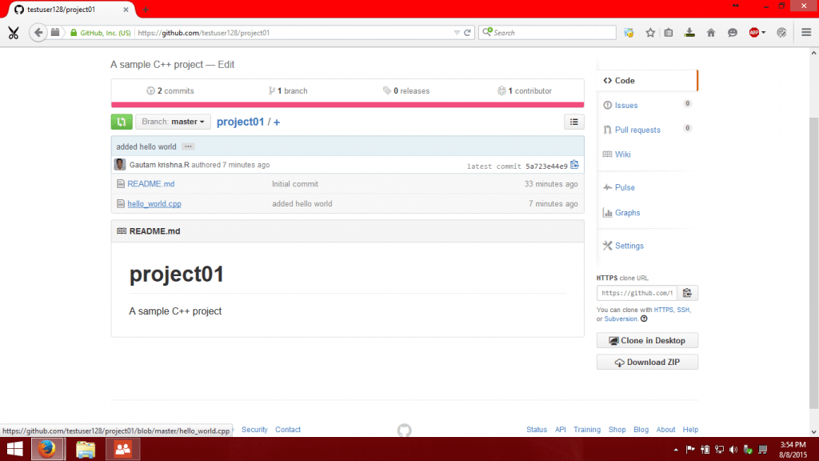Click the help icon next to Subversion
Viewport: 819px width, 461px height.
point(644,319)
